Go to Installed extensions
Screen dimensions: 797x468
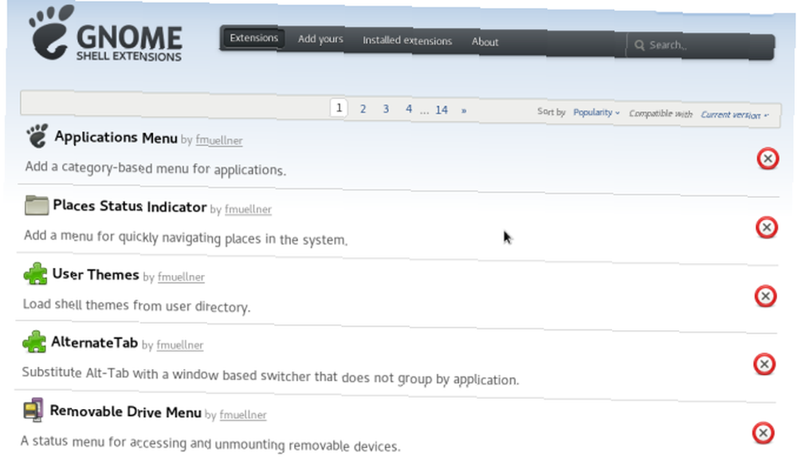click(x=407, y=41)
